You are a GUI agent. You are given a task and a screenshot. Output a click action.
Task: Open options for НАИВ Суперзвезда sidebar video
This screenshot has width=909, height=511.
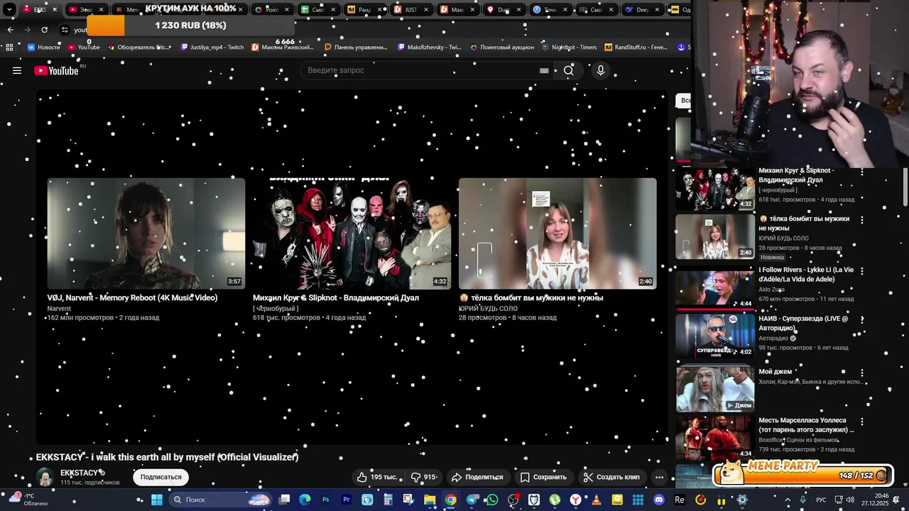tap(862, 321)
